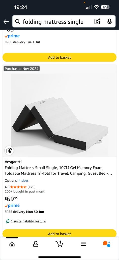Screen dimensions: 119x260
Task: Open the Rufus AI assistant icon
Action: click(107, 244)
